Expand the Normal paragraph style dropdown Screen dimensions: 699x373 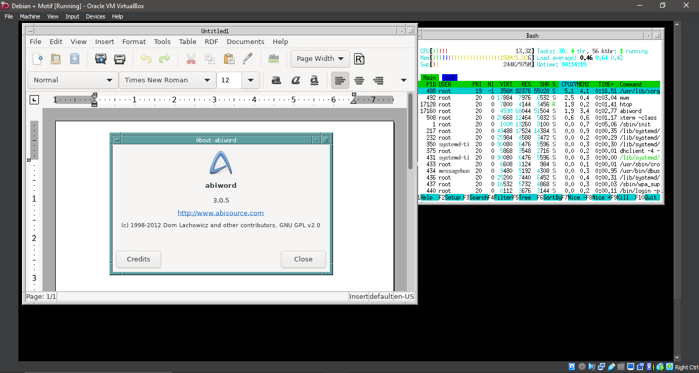[x=72, y=80]
